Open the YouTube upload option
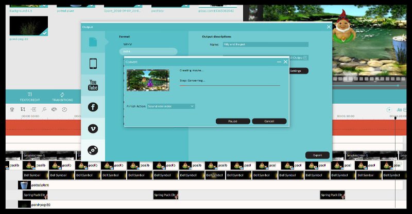The image size is (412, 214). 93,85
